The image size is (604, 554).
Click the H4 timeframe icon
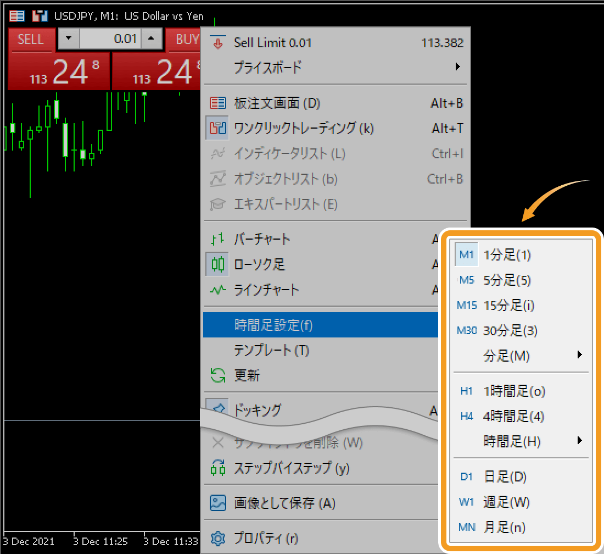pyautogui.click(x=467, y=416)
